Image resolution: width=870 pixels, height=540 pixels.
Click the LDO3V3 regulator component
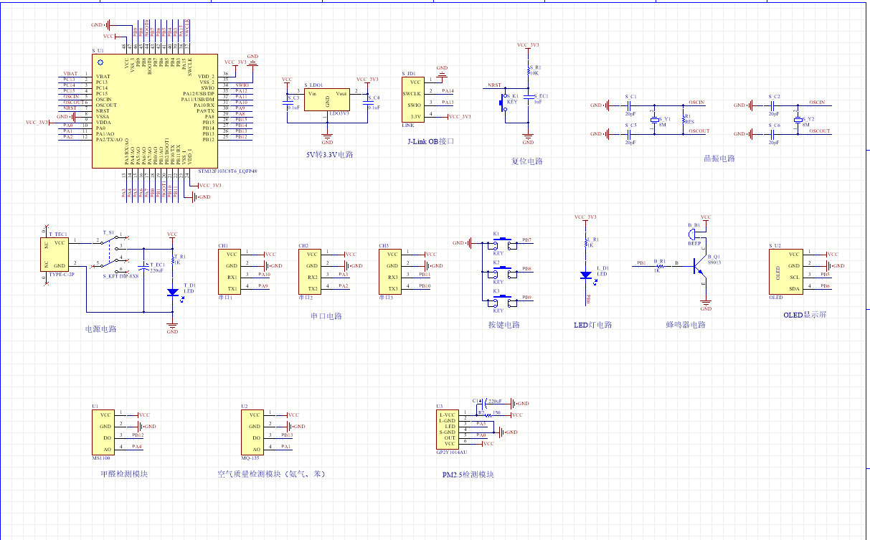point(327,99)
